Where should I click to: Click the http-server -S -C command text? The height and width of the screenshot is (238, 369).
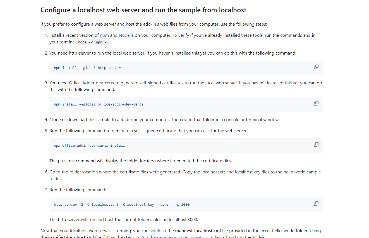(122, 205)
